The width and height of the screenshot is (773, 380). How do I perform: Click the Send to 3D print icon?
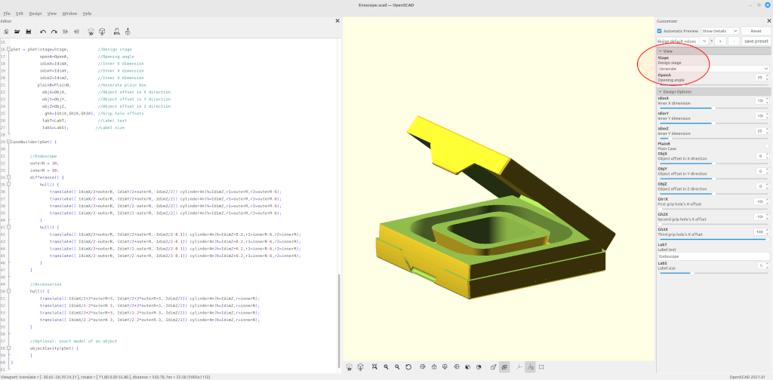128,32
